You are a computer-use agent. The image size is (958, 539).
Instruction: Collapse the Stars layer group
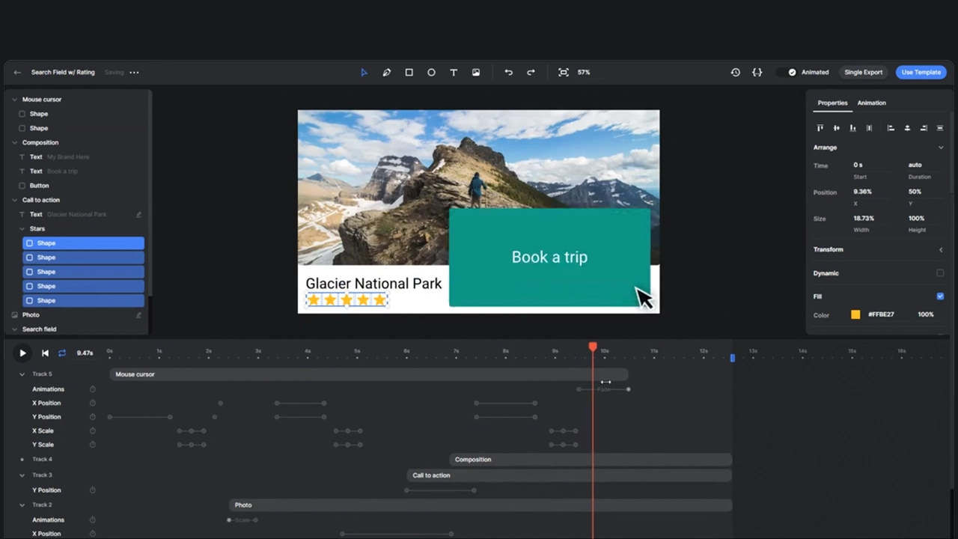click(x=22, y=229)
